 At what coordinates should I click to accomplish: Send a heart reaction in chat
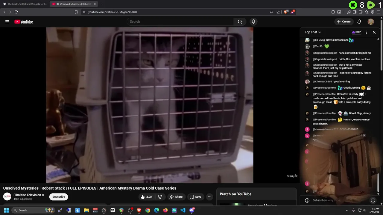[373, 201]
